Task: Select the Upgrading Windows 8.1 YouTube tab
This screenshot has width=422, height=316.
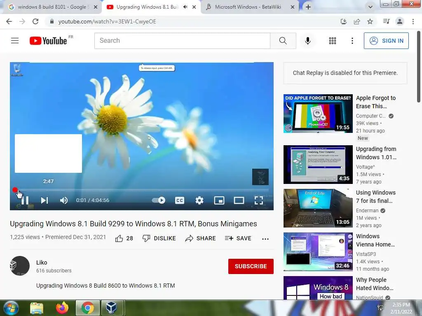Action: [147, 7]
